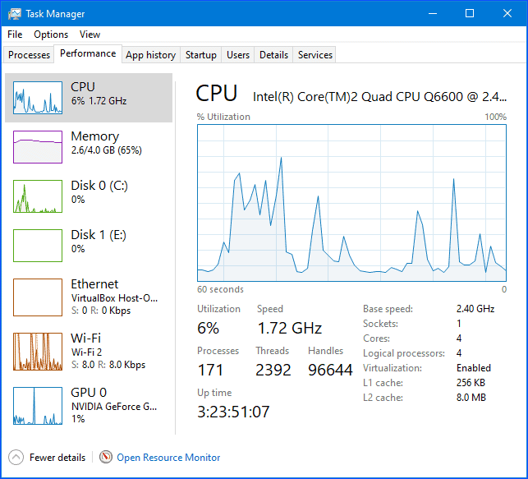Image resolution: width=528 pixels, height=479 pixels.
Task: Open the Services tab
Action: point(315,55)
